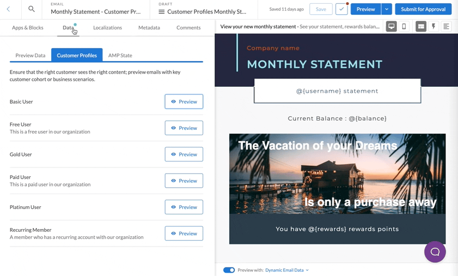Image resolution: width=458 pixels, height=276 pixels.
Task: Switch to desktop preview icon
Action: click(392, 26)
